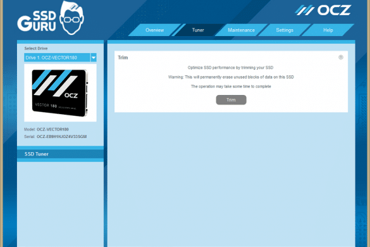Open the Overview tab

point(154,30)
